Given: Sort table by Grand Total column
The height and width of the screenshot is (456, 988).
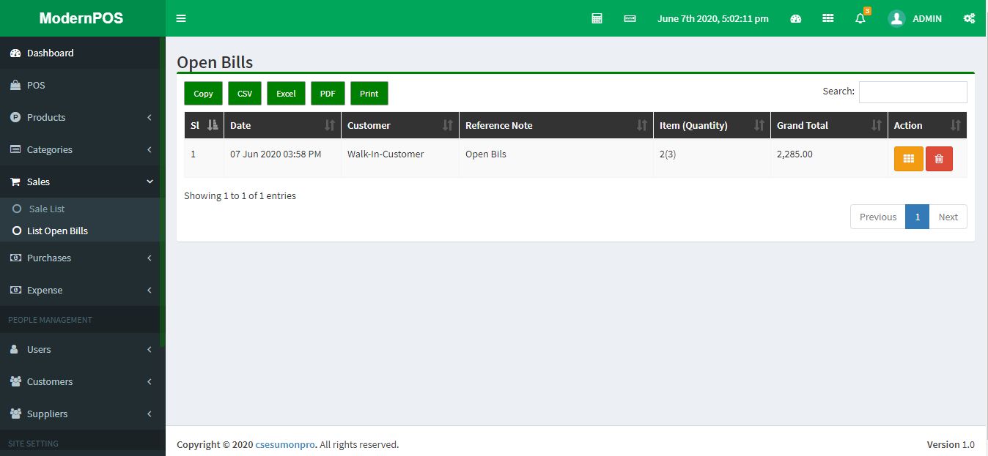Looking at the screenshot, I should point(829,125).
